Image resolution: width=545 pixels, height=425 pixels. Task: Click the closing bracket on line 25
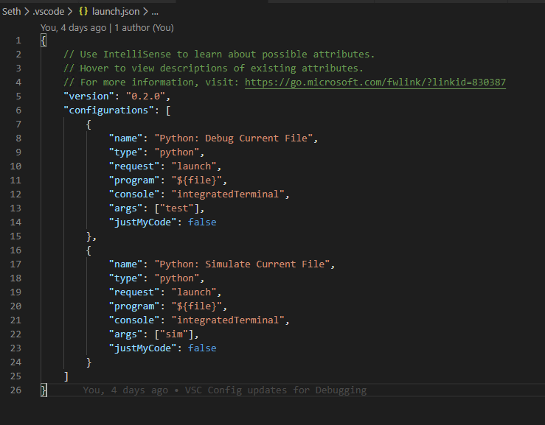click(66, 376)
